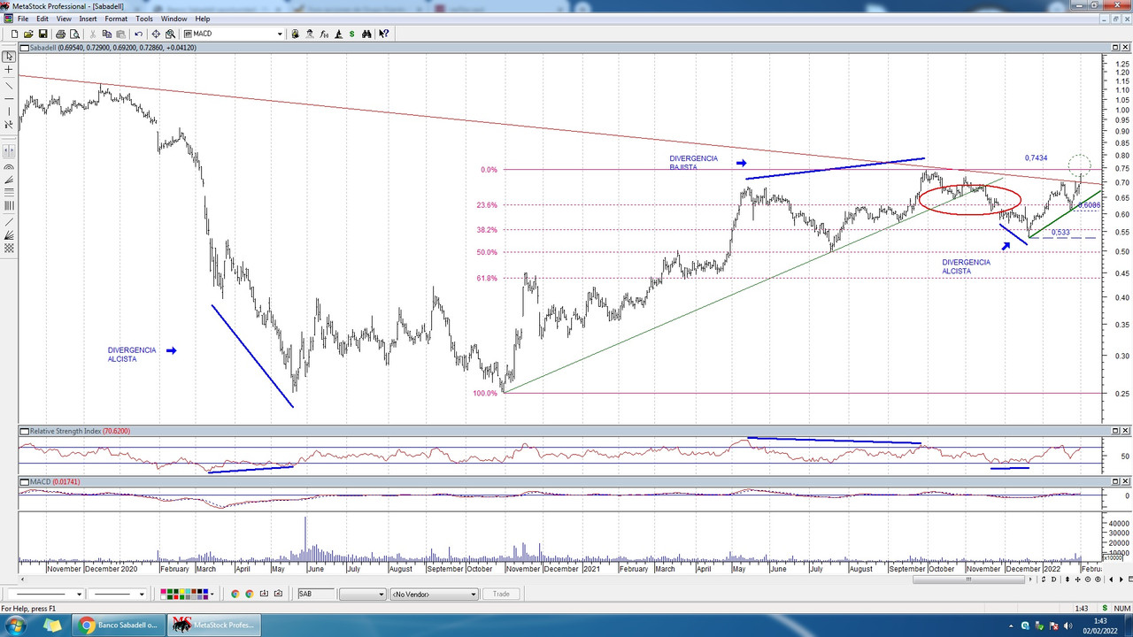Select the DIVERGENCIA BAJISTA text label

(694, 163)
